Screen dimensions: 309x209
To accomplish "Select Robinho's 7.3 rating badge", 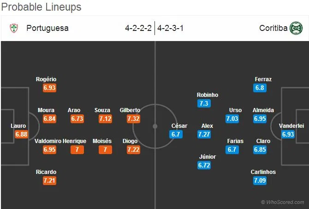I will (204, 103).
